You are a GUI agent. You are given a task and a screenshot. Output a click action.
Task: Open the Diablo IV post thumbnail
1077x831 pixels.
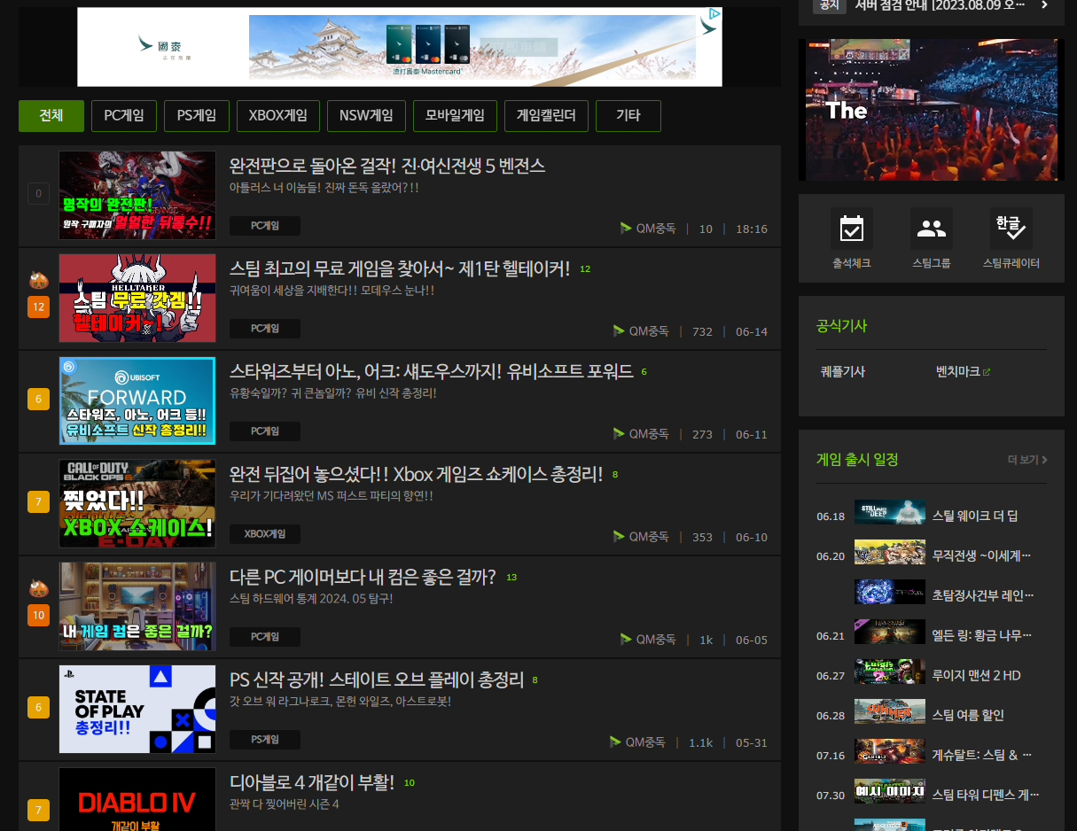click(137, 799)
